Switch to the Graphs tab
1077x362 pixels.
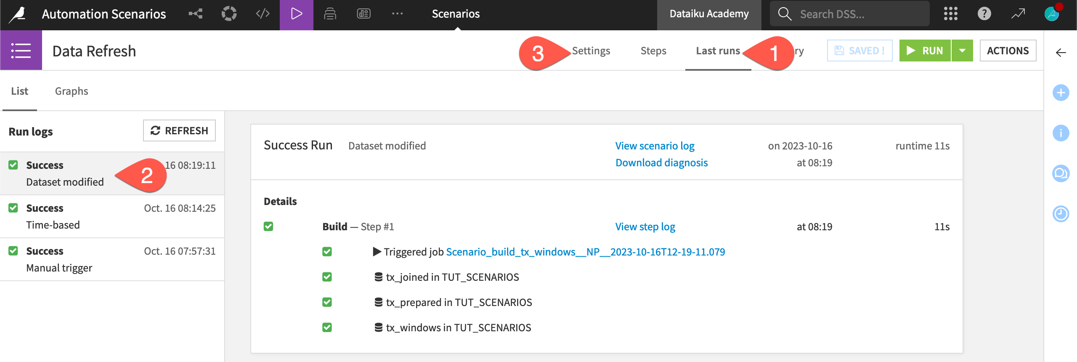click(x=72, y=91)
